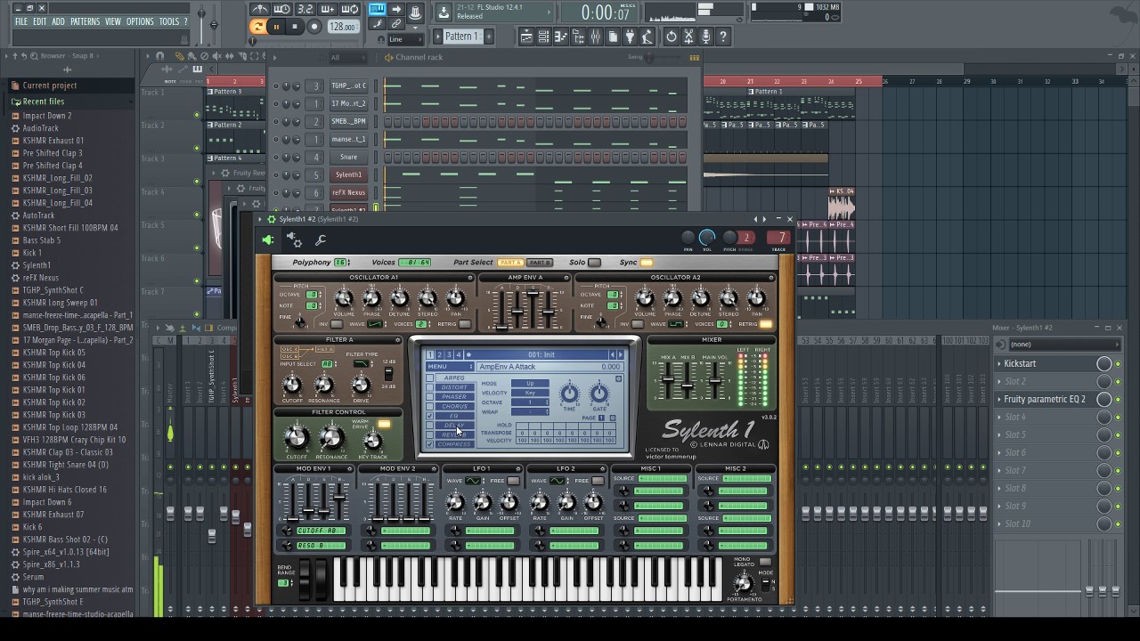Toggle Oscillator A2 RETRIG switch
1140x641 pixels.
pos(766,324)
